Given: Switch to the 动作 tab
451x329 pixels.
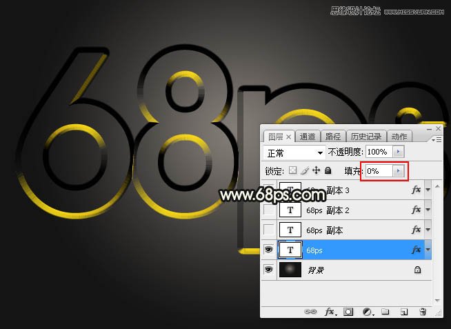Looking at the screenshot, I should (x=399, y=137).
